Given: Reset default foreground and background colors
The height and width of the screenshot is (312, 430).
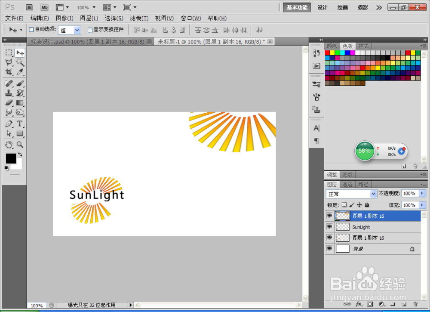Looking at the screenshot, I should click(x=6, y=168).
